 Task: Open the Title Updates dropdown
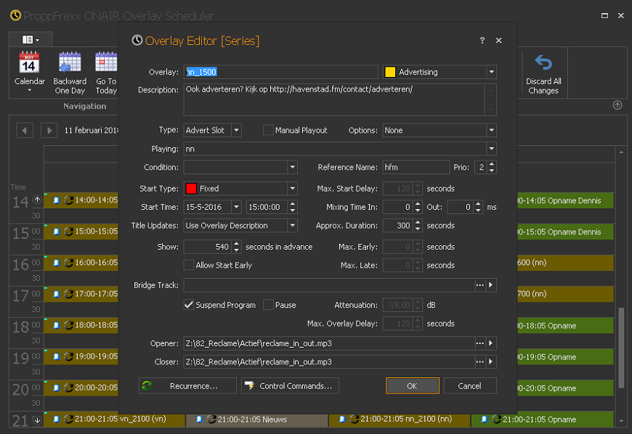click(292, 226)
